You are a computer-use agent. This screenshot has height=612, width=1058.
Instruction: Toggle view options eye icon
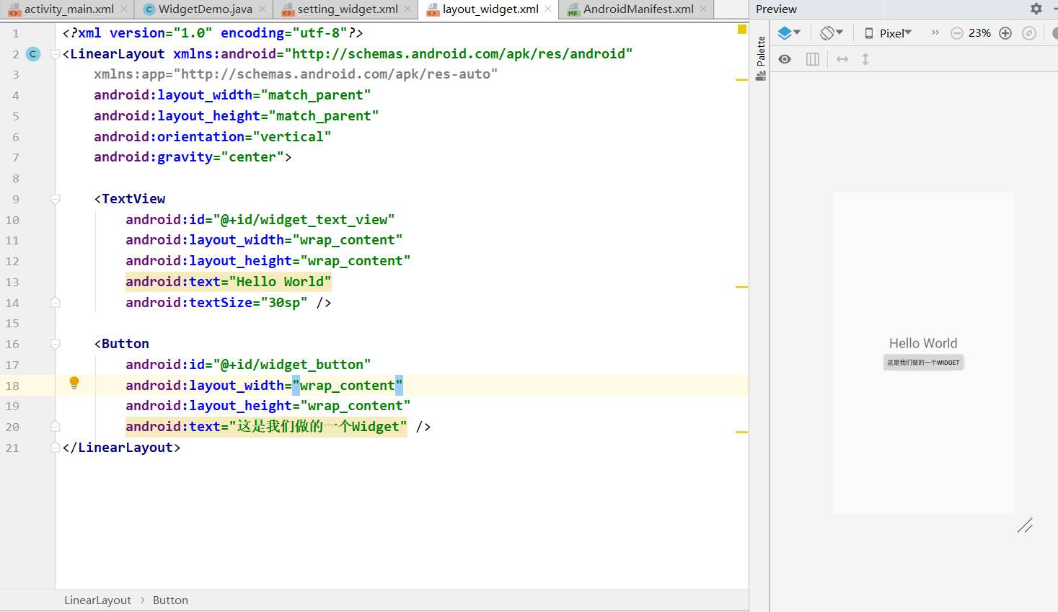click(785, 59)
